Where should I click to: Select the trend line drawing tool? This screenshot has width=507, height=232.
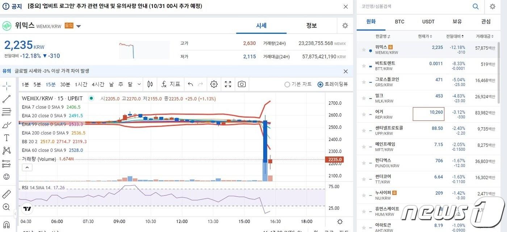click(7, 99)
